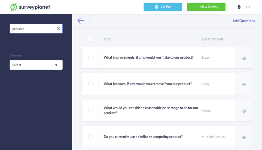
Task: Open the Browse Select dropdown
Action: [x=36, y=65]
